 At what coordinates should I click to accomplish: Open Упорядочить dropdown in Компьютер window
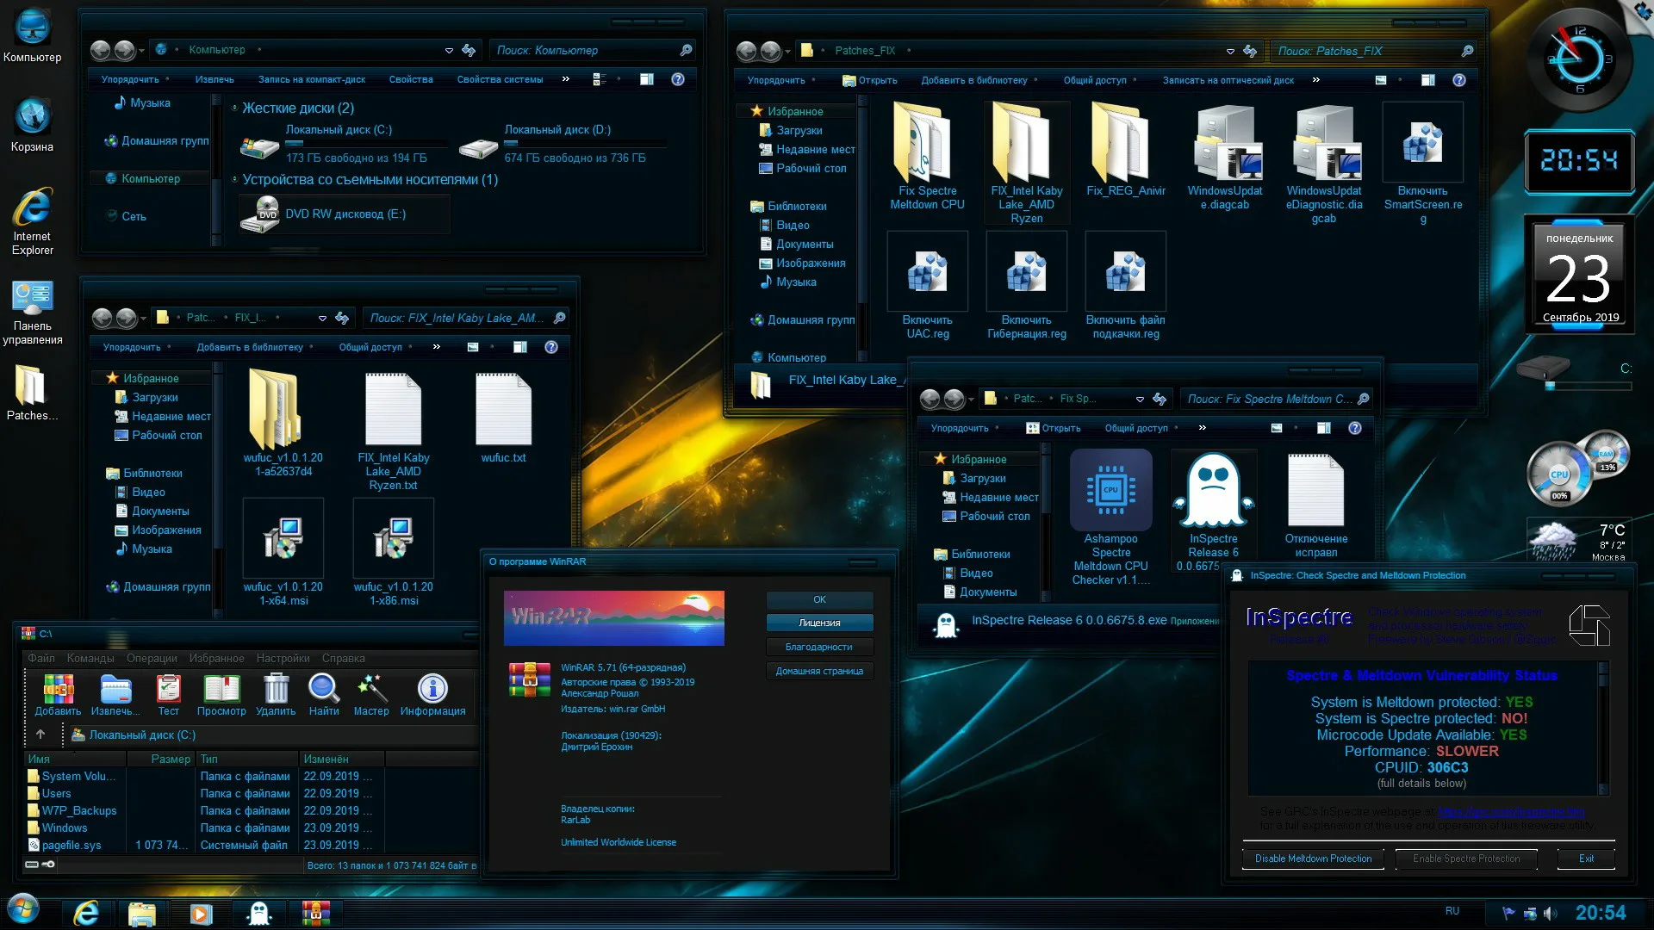pyautogui.click(x=135, y=79)
